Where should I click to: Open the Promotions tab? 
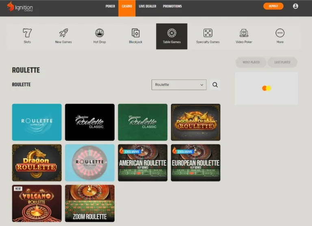point(172,6)
